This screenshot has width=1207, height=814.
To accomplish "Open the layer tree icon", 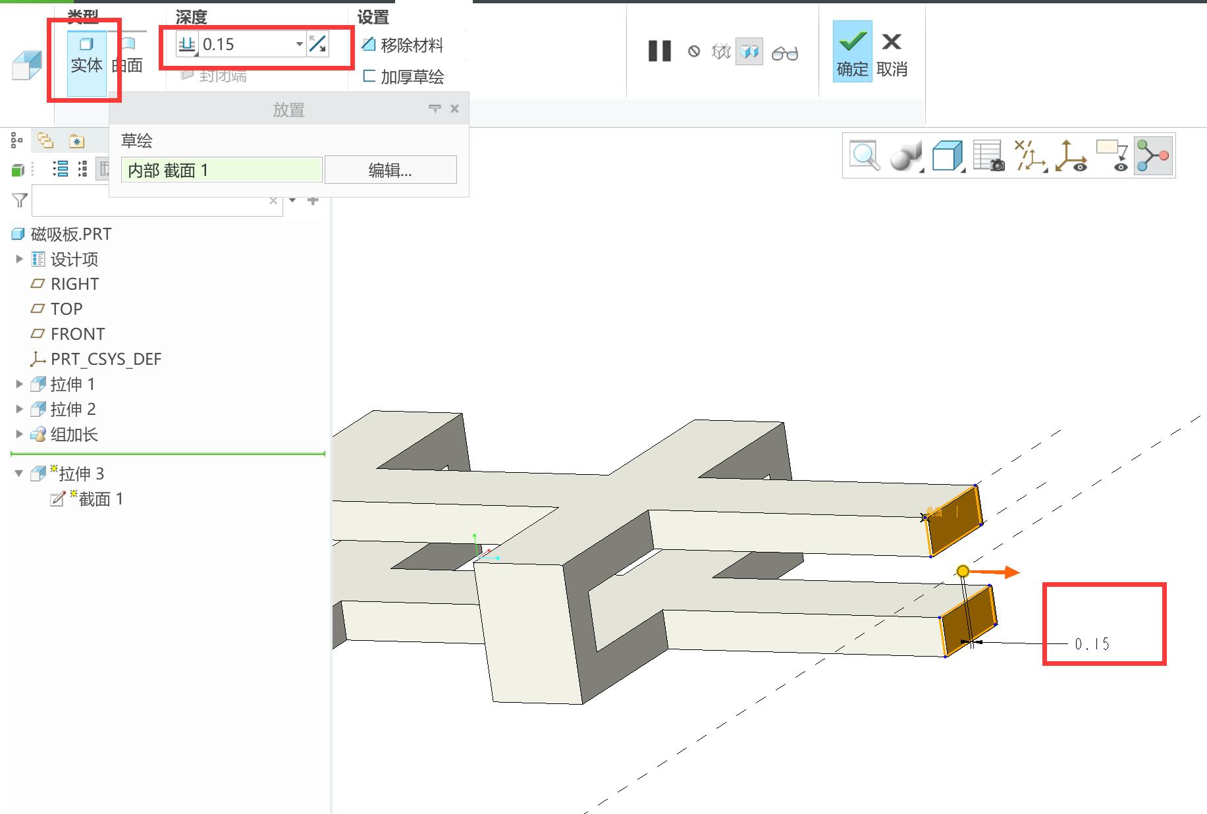I will pyautogui.click(x=45, y=140).
